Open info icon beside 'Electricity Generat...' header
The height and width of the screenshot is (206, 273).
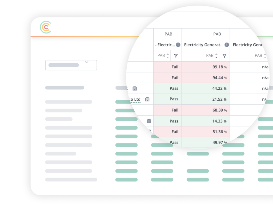coord(227,45)
